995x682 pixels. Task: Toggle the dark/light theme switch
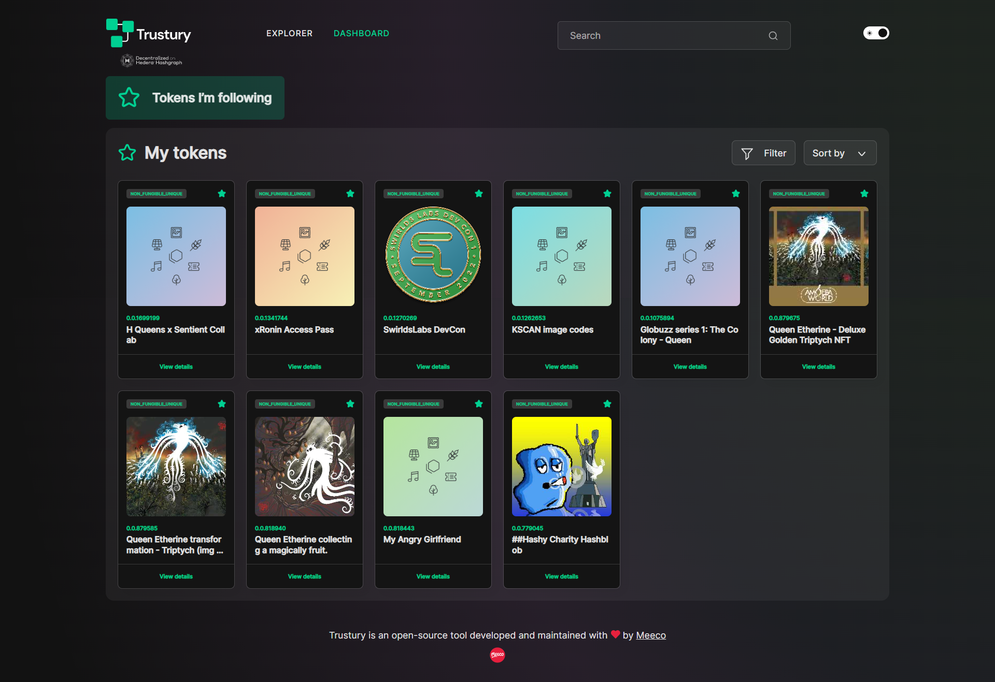tap(876, 33)
